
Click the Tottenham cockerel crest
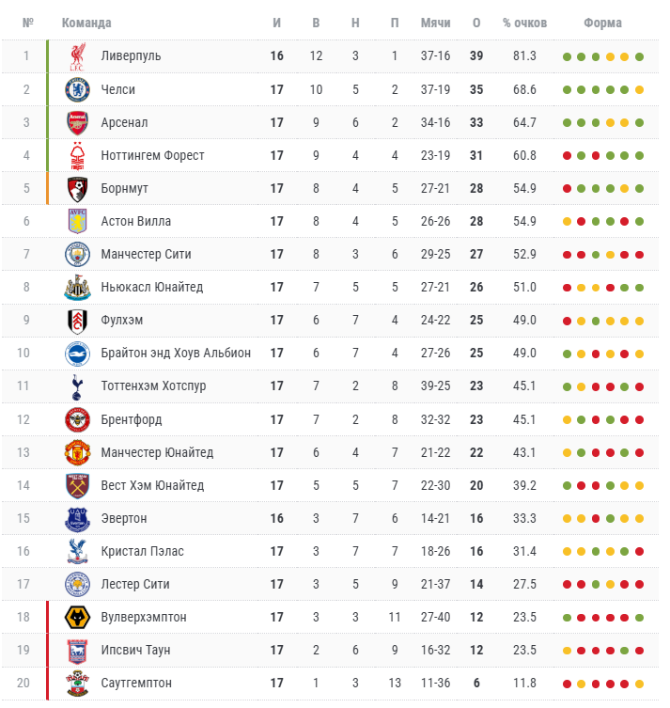77,387
